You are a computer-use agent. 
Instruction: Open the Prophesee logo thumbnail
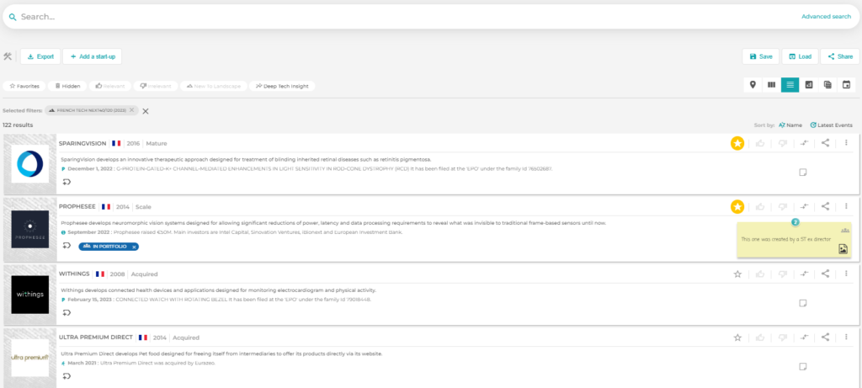pyautogui.click(x=29, y=229)
